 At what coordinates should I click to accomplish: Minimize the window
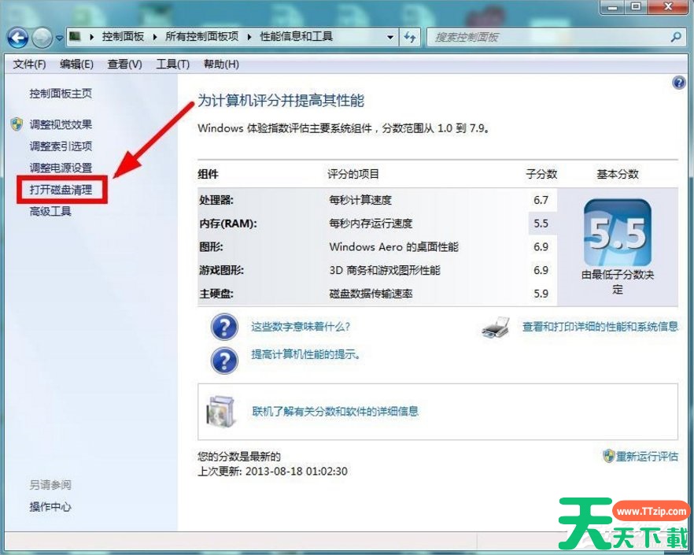[613, 7]
